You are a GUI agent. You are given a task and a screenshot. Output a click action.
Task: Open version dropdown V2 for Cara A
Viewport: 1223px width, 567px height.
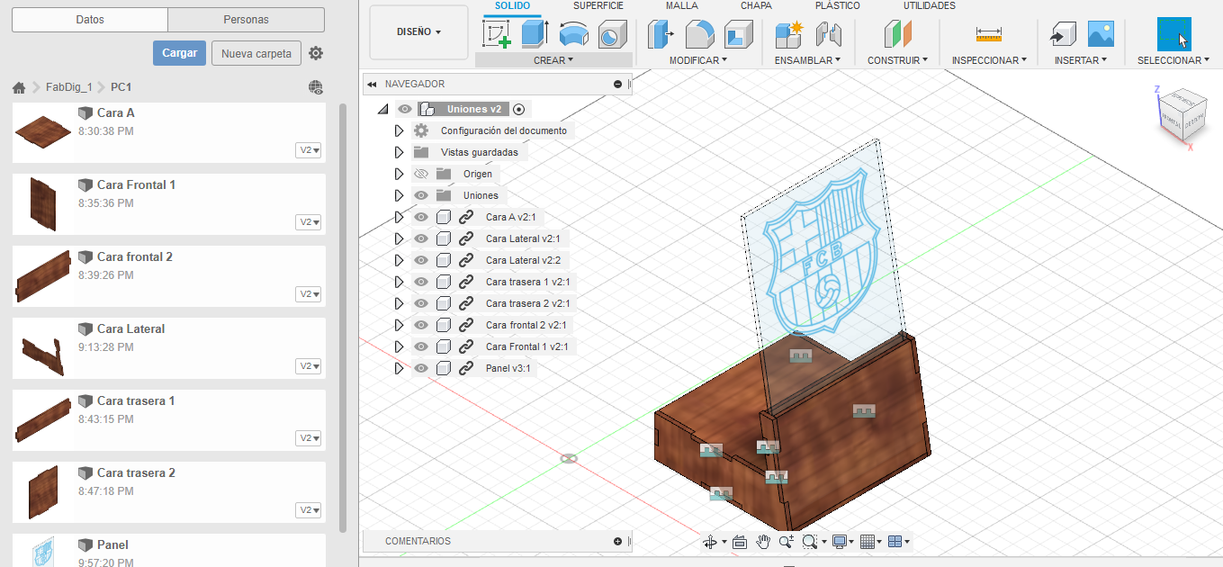coord(309,150)
